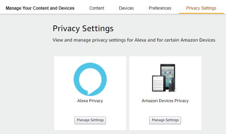Click the Amazon Devices Privacy label

165,101
